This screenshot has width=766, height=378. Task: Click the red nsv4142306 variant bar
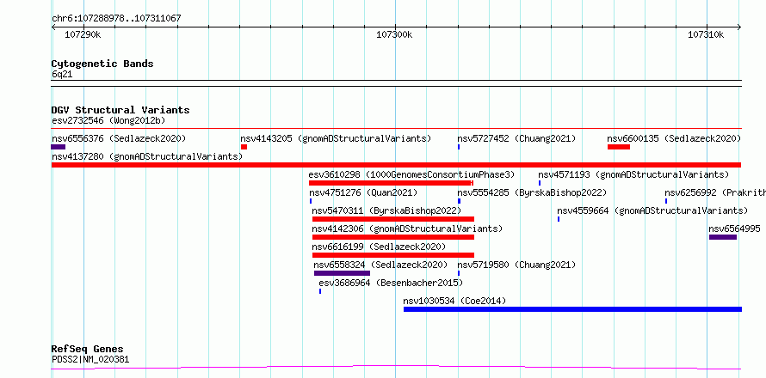(393, 237)
